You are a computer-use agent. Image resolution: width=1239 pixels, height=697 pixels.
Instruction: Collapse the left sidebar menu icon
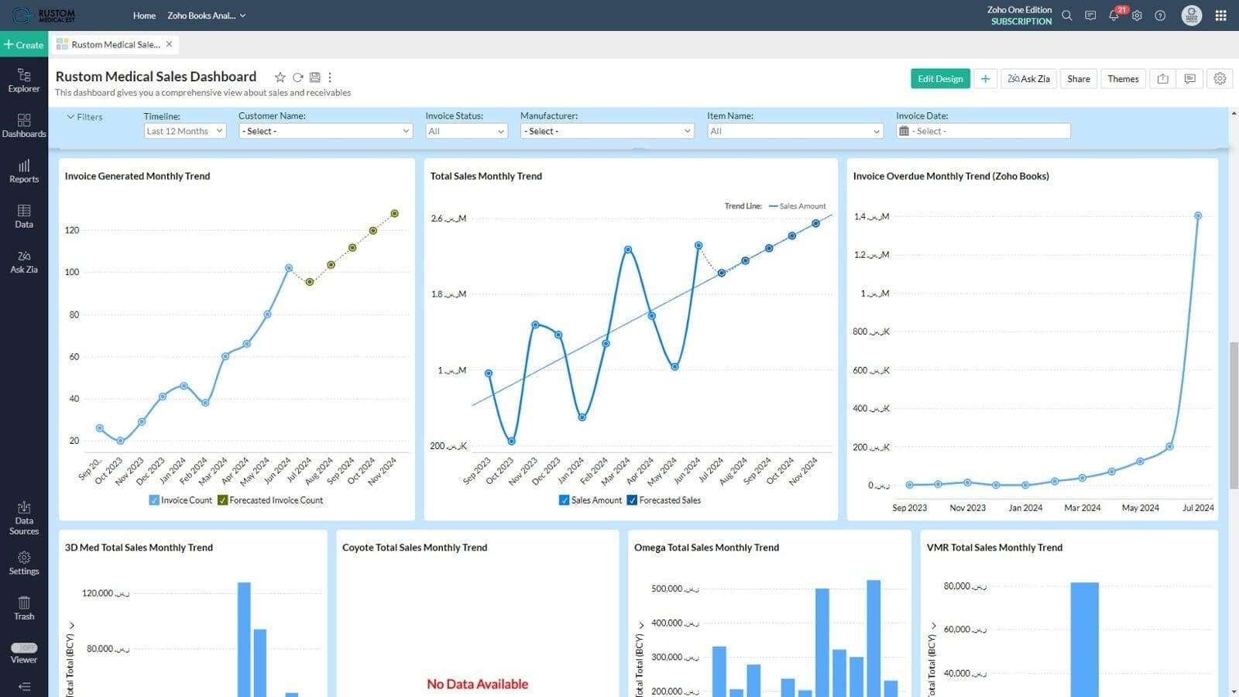click(x=24, y=686)
